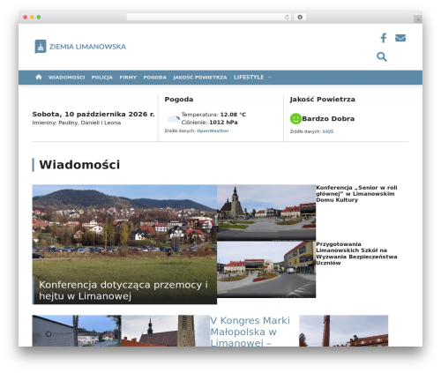The image size is (441, 373).
Task: Click the round button beside the address bar
Action: click(x=300, y=18)
